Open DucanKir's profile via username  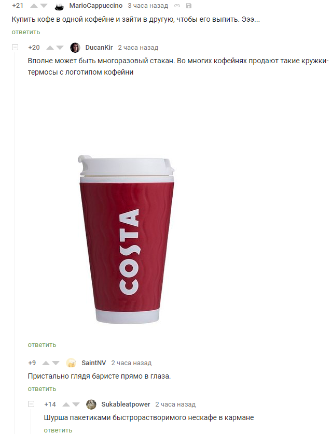[x=99, y=48]
